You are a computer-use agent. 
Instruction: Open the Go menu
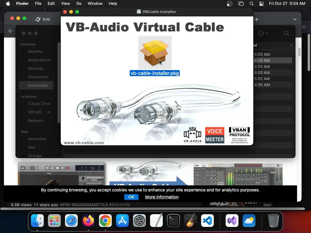[79, 4]
